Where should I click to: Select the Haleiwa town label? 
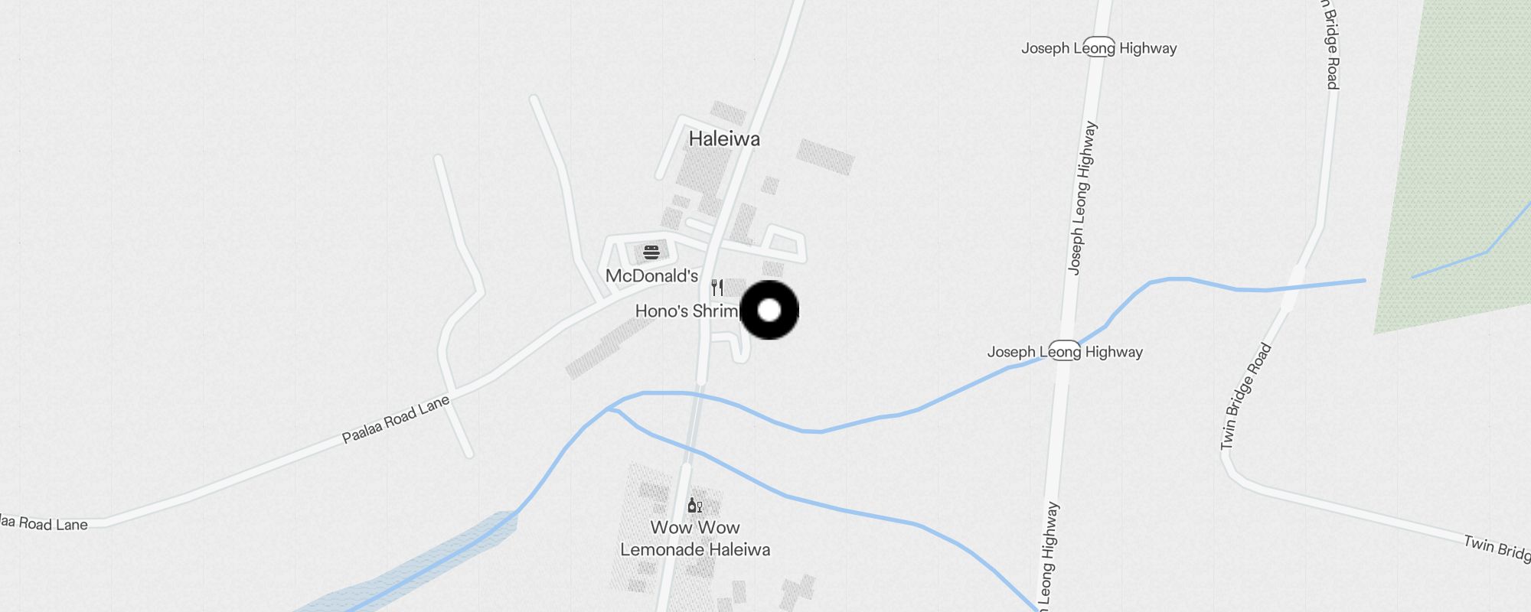click(724, 138)
